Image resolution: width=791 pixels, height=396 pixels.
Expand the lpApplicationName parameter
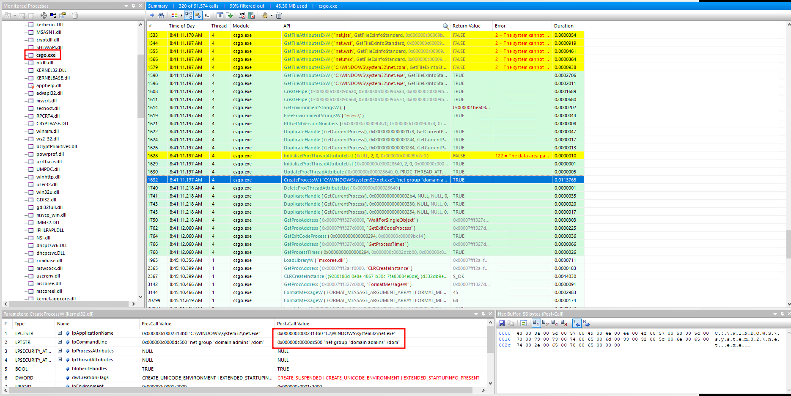(60, 333)
